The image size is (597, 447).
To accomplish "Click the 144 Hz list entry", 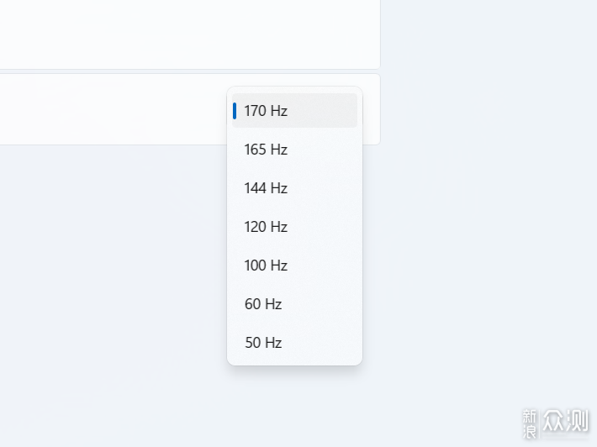I will point(294,188).
